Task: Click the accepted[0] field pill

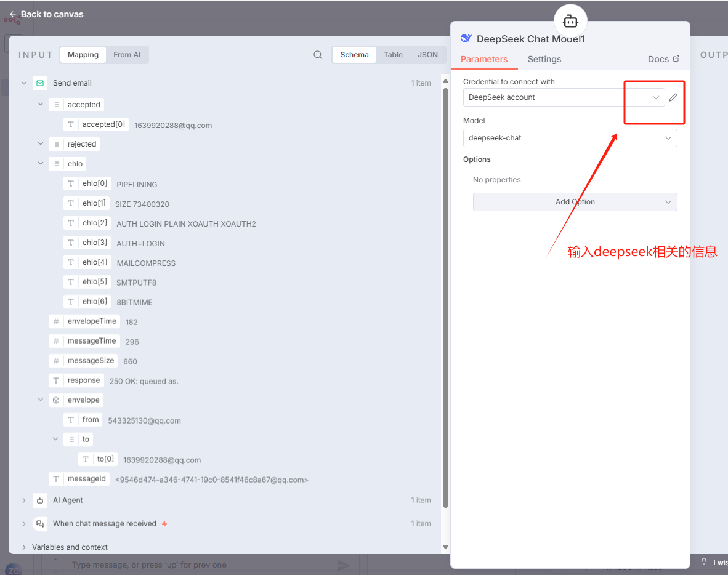Action: pos(96,124)
